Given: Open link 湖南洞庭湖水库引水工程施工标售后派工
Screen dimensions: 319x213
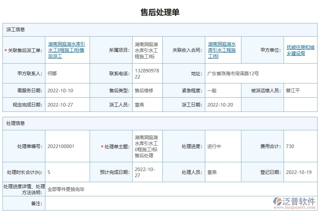Looking at the screenshot, I should coord(67,50).
